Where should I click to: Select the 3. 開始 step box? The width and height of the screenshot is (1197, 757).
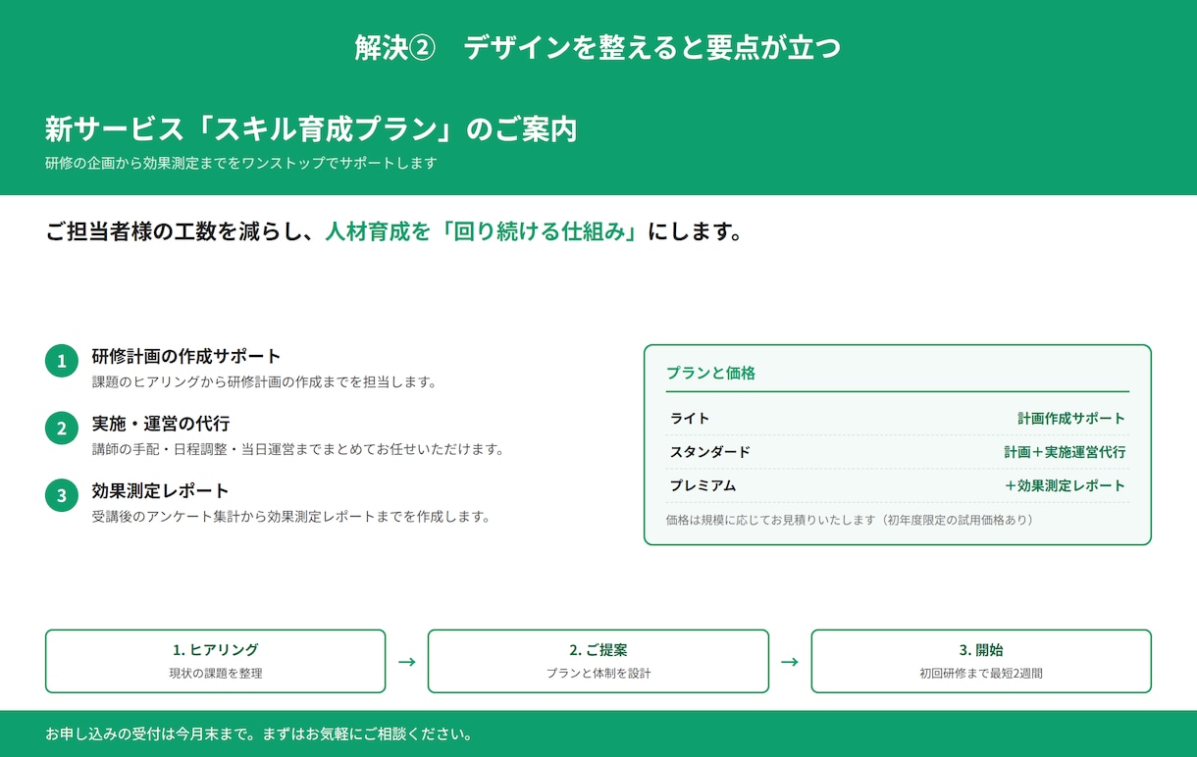coord(981,661)
